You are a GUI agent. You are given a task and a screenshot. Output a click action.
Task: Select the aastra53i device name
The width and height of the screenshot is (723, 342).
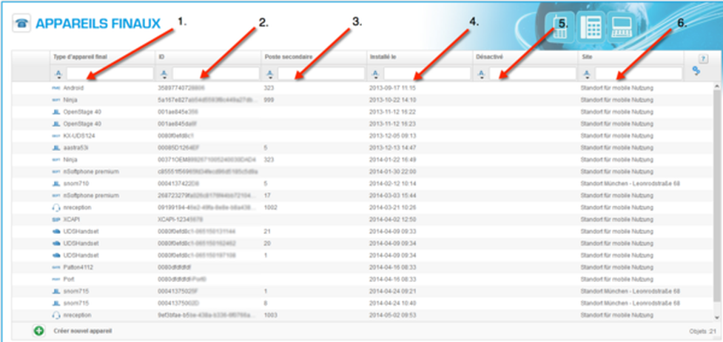[76, 148]
